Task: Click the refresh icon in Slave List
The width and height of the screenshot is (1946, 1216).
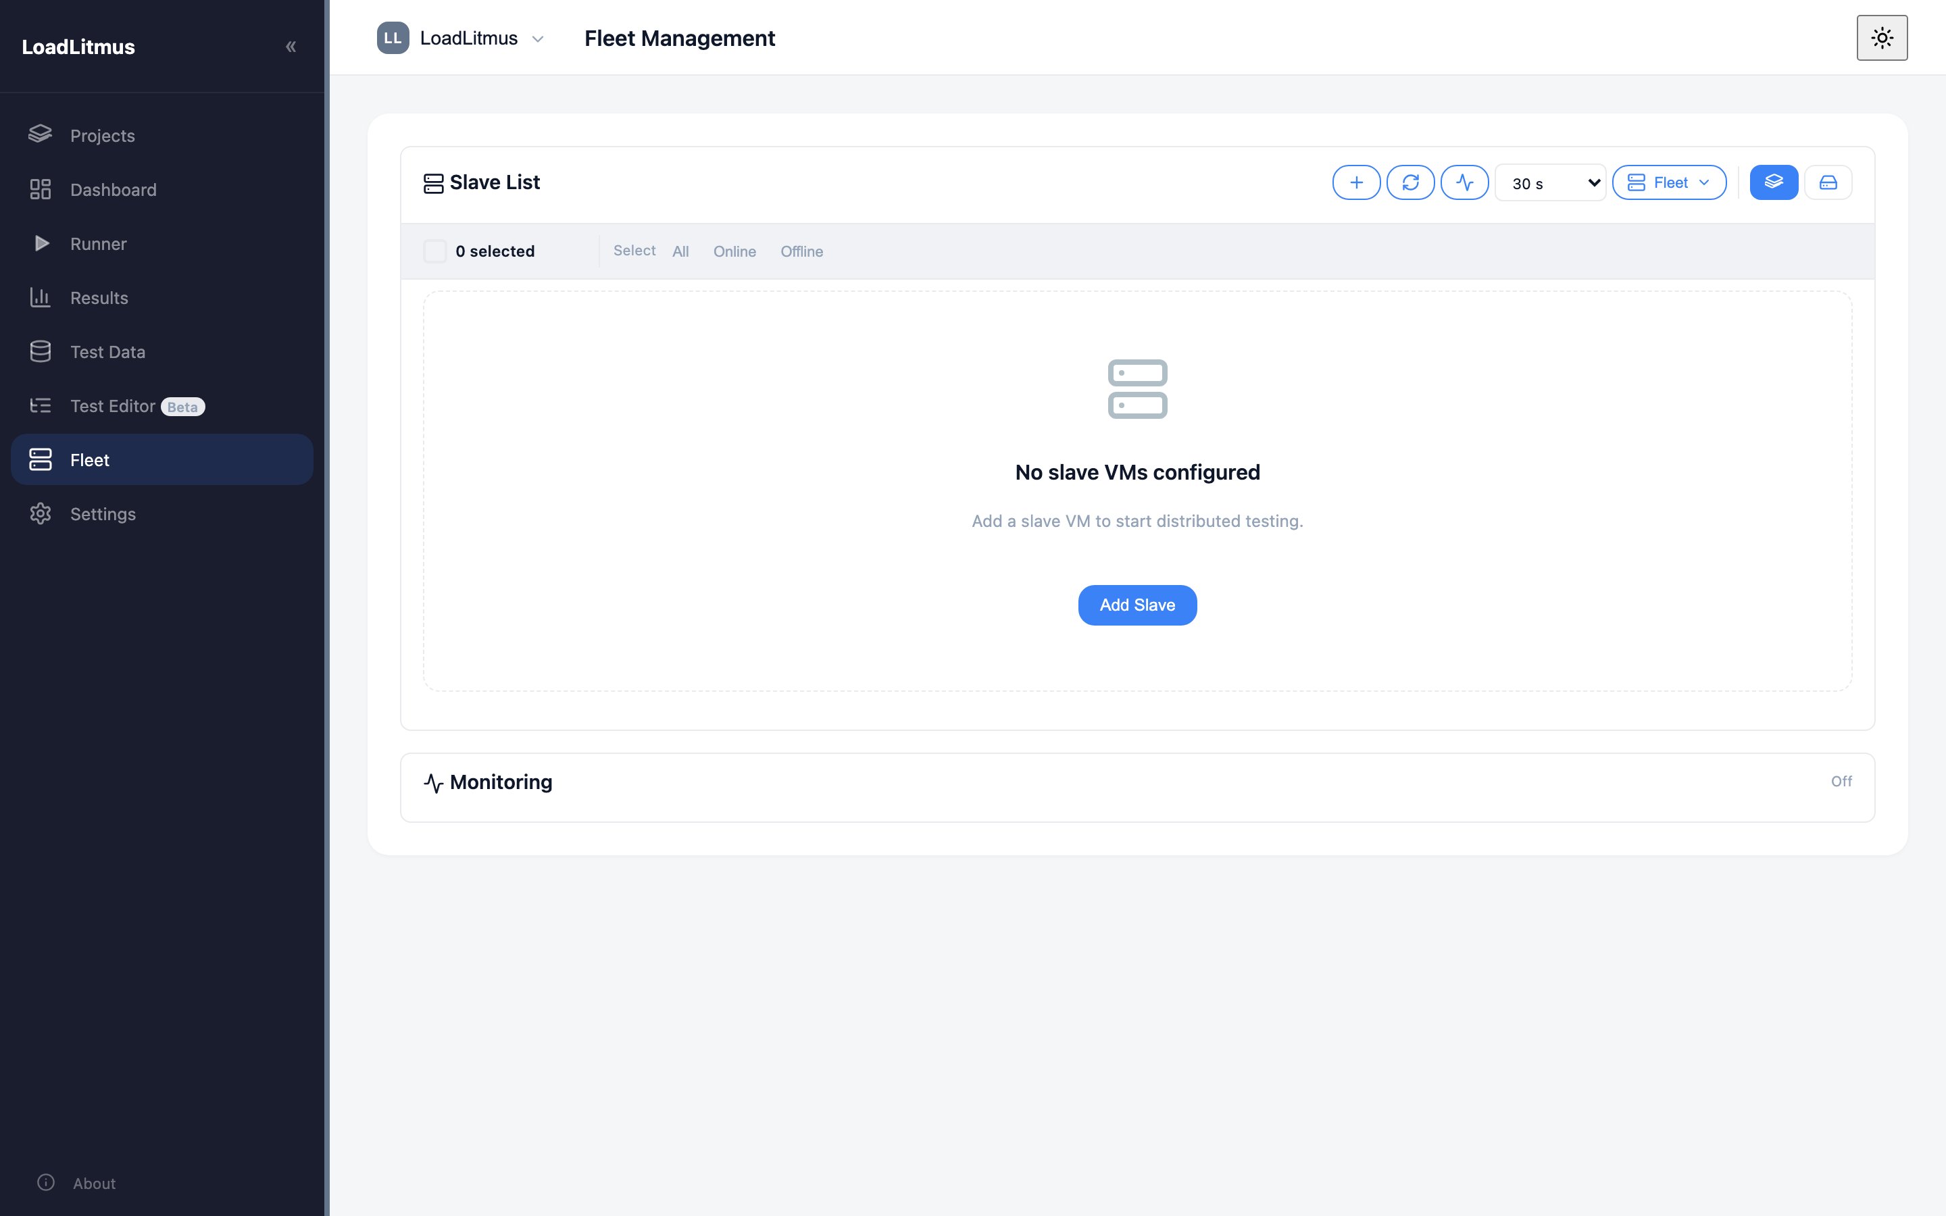Action: pos(1409,182)
